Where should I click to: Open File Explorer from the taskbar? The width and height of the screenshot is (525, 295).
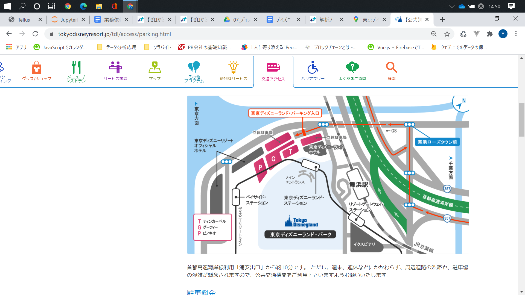(99, 6)
